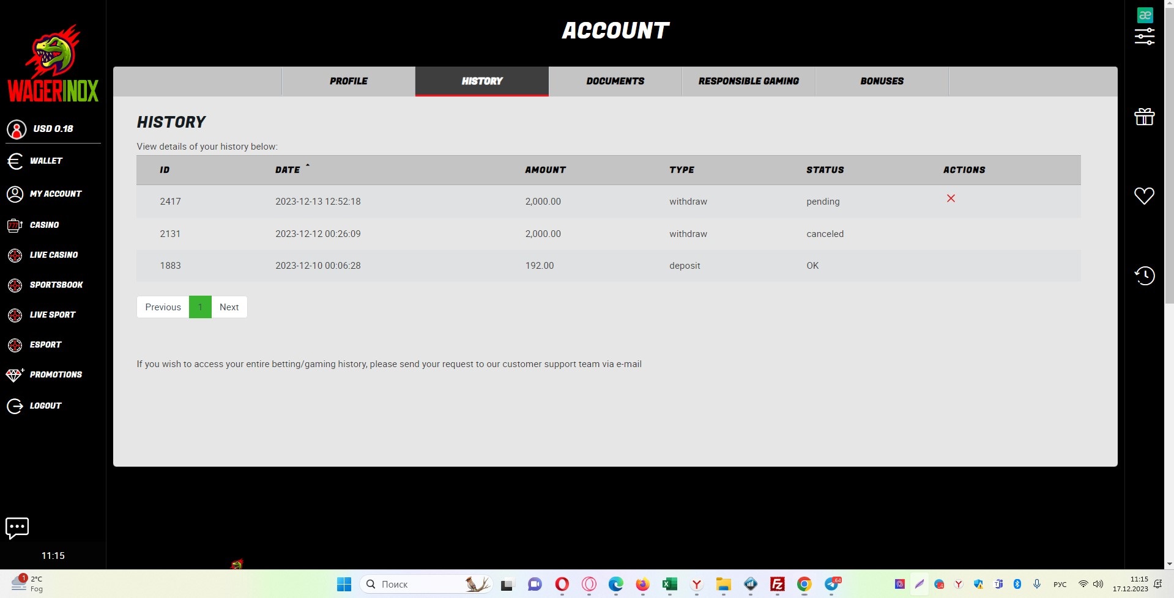1174x598 pixels.
Task: Click ID cell 1883
Action: click(170, 266)
